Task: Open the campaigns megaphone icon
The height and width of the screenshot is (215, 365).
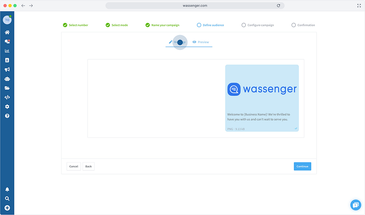Action: [7, 70]
